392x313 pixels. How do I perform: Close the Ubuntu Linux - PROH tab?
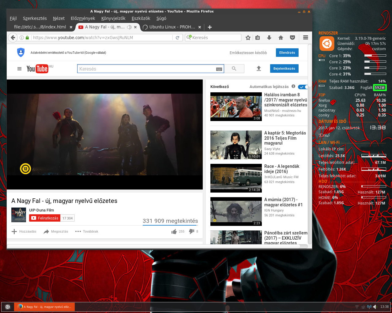point(200,27)
